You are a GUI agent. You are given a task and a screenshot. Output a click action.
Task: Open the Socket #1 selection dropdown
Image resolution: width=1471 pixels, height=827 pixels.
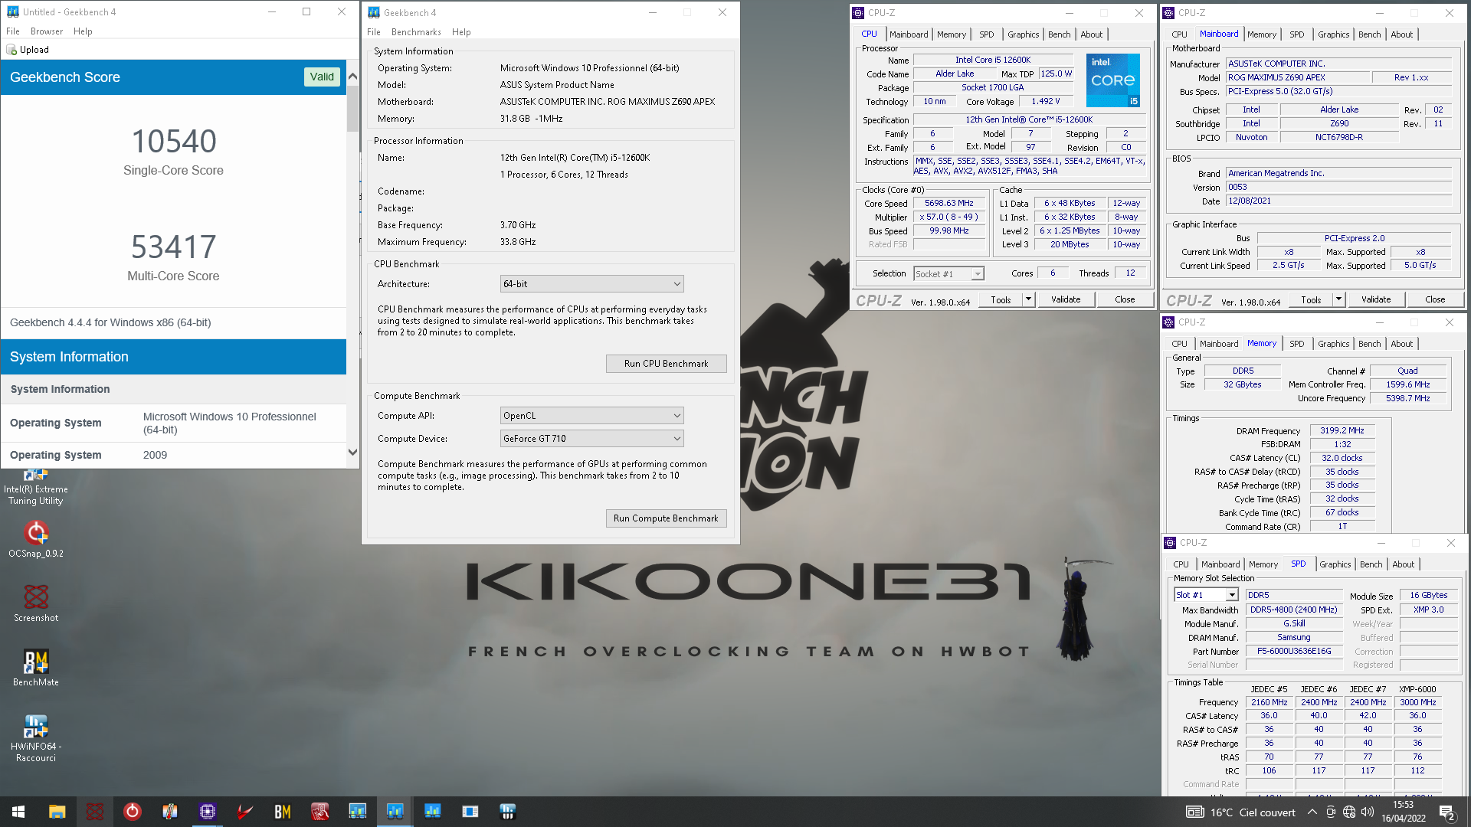[x=948, y=273]
